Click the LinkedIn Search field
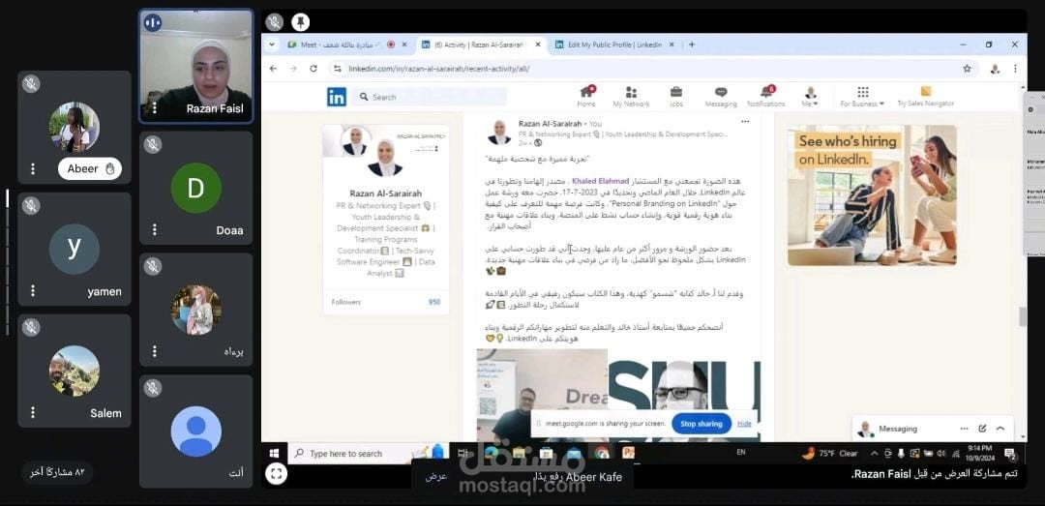The width and height of the screenshot is (1045, 506). (430, 97)
